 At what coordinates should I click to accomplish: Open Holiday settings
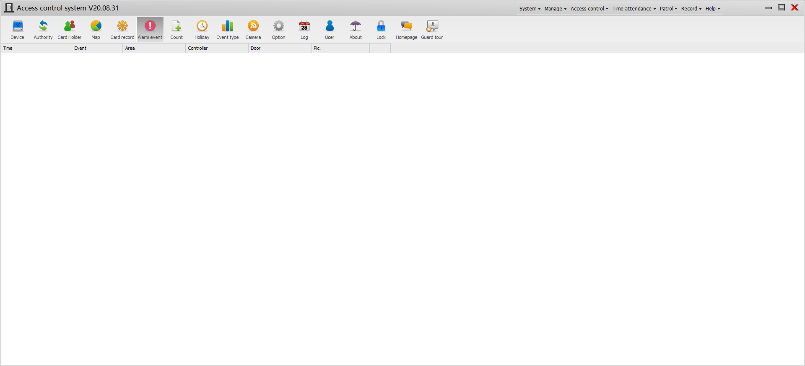pos(202,29)
